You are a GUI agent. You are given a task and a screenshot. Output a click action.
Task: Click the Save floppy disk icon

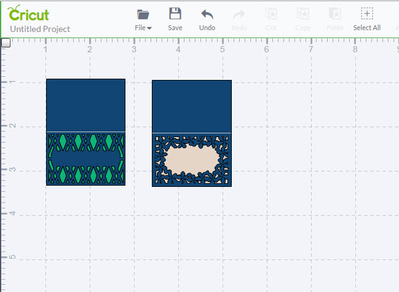click(175, 14)
